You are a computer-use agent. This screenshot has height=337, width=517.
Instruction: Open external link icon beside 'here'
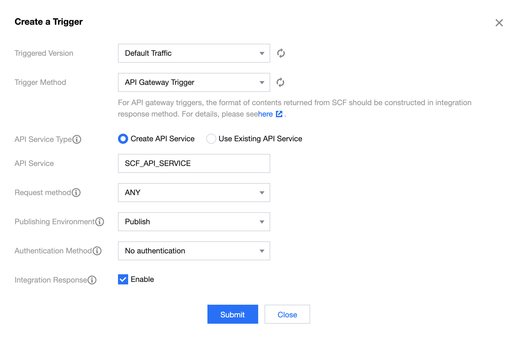pyautogui.click(x=279, y=114)
